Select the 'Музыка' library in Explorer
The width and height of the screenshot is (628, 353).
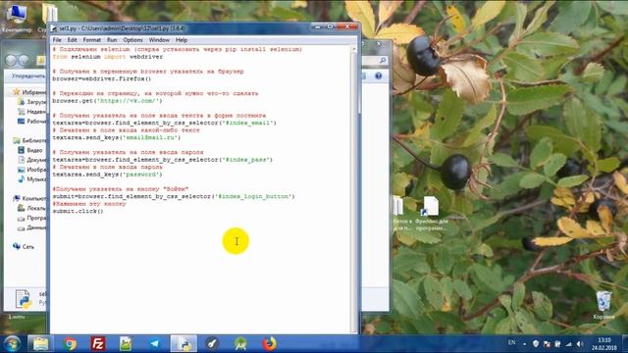point(32,179)
